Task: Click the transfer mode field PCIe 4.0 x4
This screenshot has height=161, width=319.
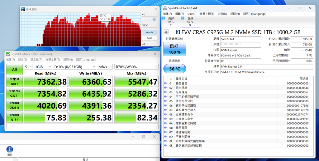Action: click(x=240, y=56)
